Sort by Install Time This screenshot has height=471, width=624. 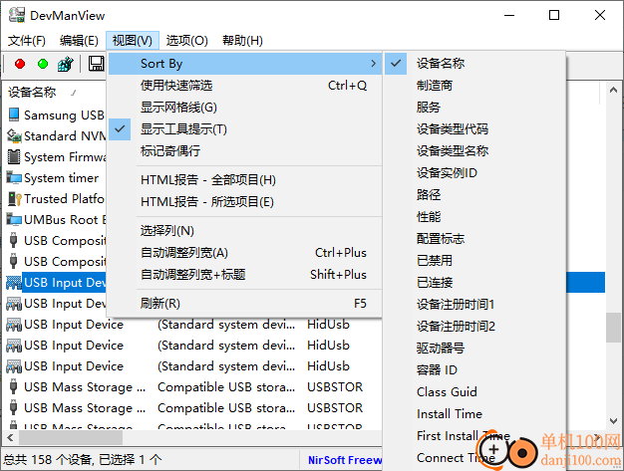(475, 414)
